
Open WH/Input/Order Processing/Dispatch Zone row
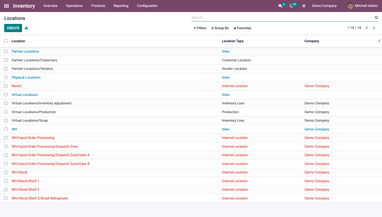pos(191,146)
